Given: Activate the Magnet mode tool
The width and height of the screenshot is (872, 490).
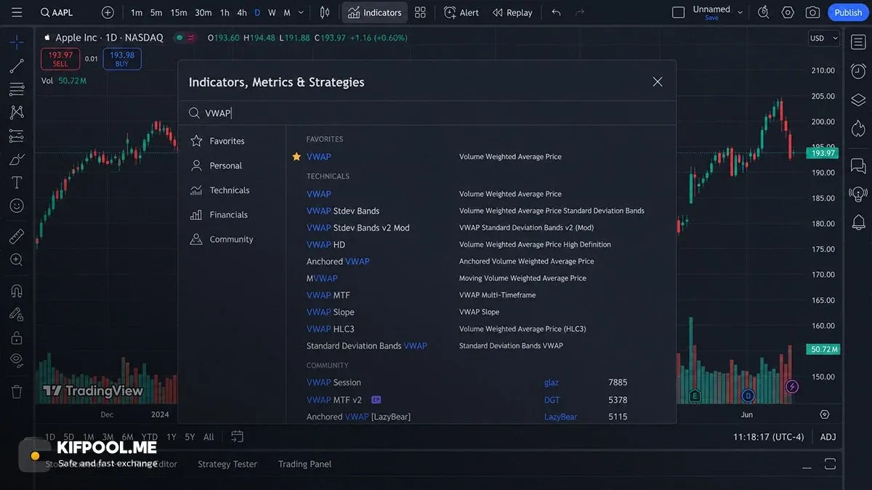Looking at the screenshot, I should [x=17, y=291].
